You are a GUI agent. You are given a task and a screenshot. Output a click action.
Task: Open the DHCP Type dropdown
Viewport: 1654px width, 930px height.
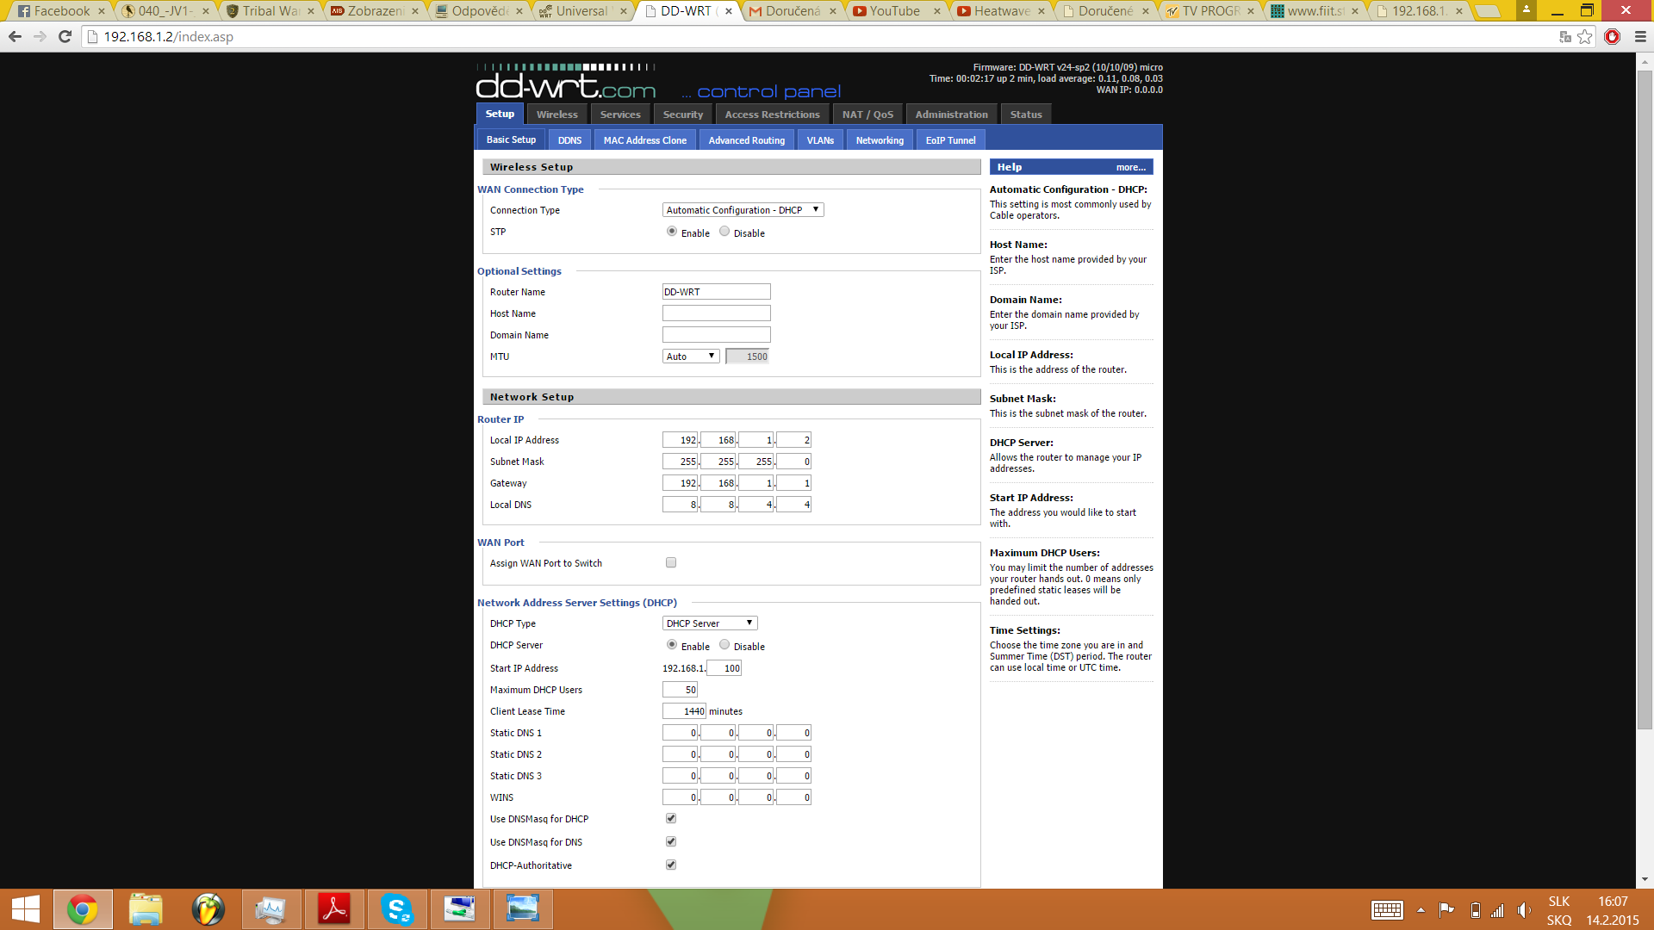tap(710, 623)
